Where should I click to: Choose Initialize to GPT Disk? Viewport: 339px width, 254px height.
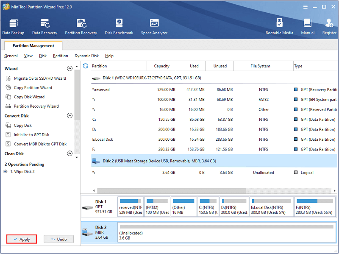tap(31, 134)
